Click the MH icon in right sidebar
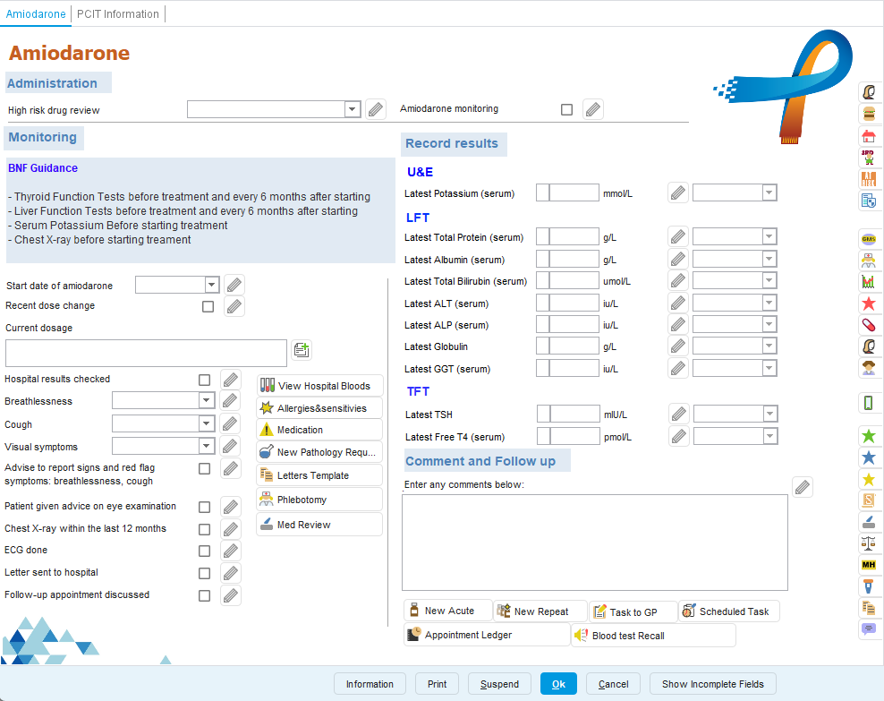 coord(867,565)
